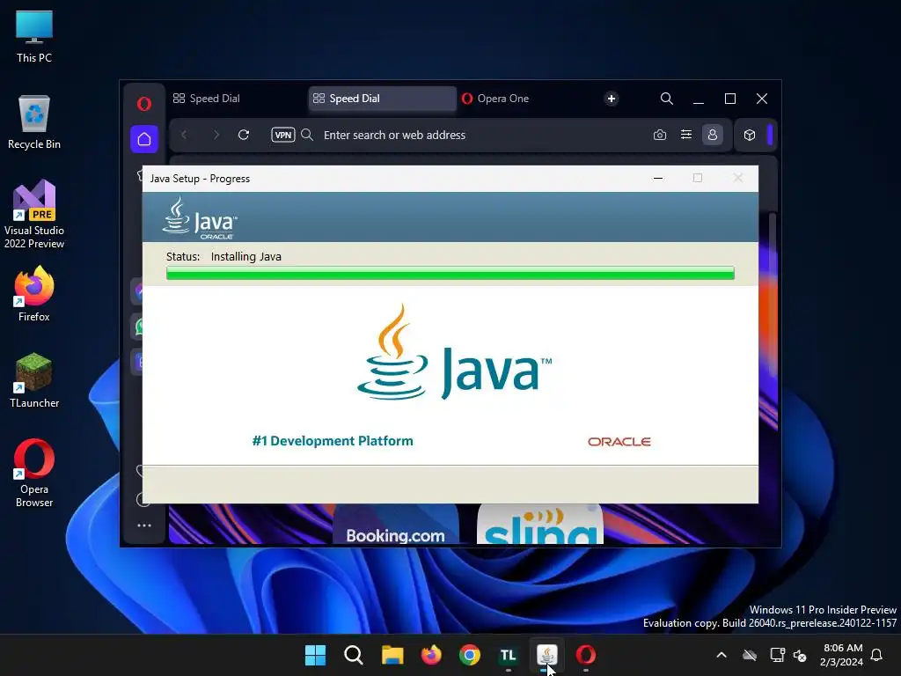Open the notifications bell icon

point(877,655)
